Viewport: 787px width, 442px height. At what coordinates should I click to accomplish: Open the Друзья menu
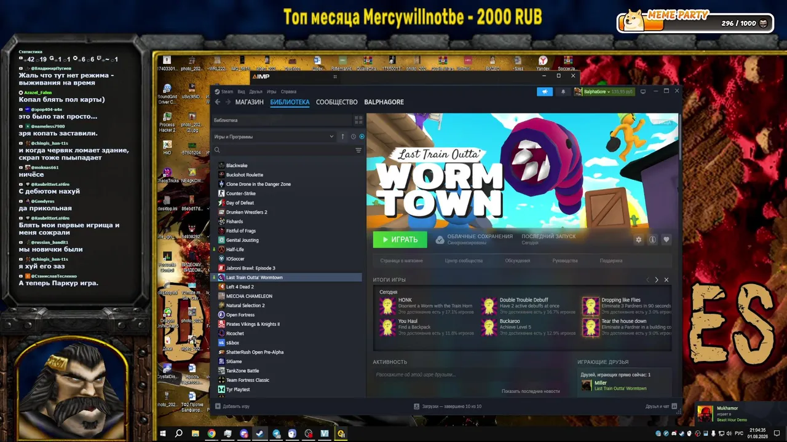pos(256,91)
